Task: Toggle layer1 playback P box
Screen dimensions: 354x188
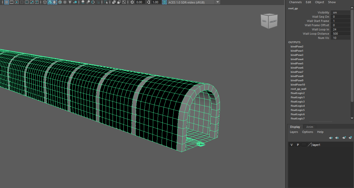Action: [x=298, y=145]
